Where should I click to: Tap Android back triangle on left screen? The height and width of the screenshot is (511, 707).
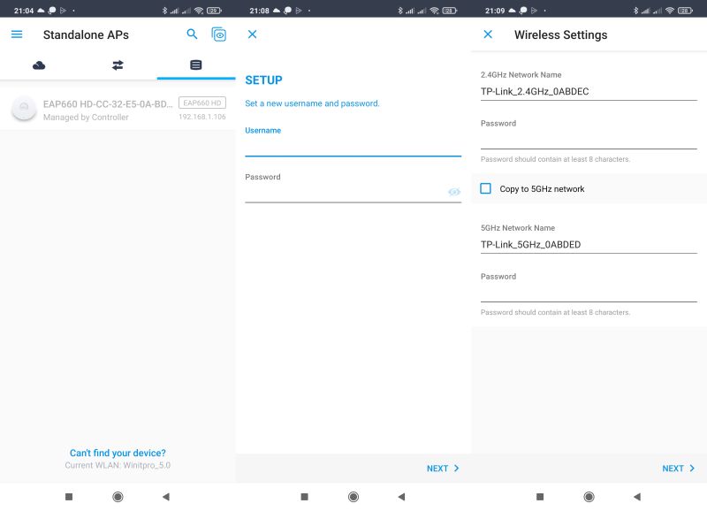click(166, 497)
